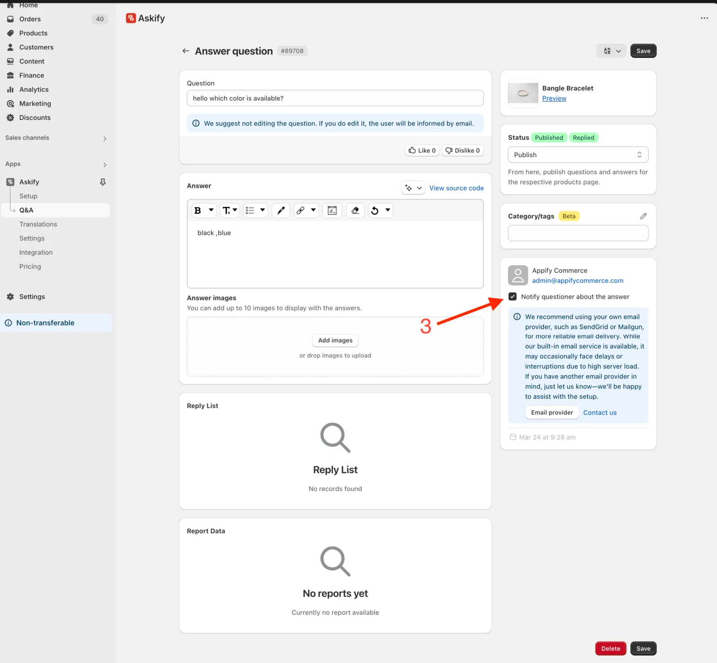Expand the Apps section chevron
This screenshot has width=717, height=663.
pyautogui.click(x=105, y=165)
